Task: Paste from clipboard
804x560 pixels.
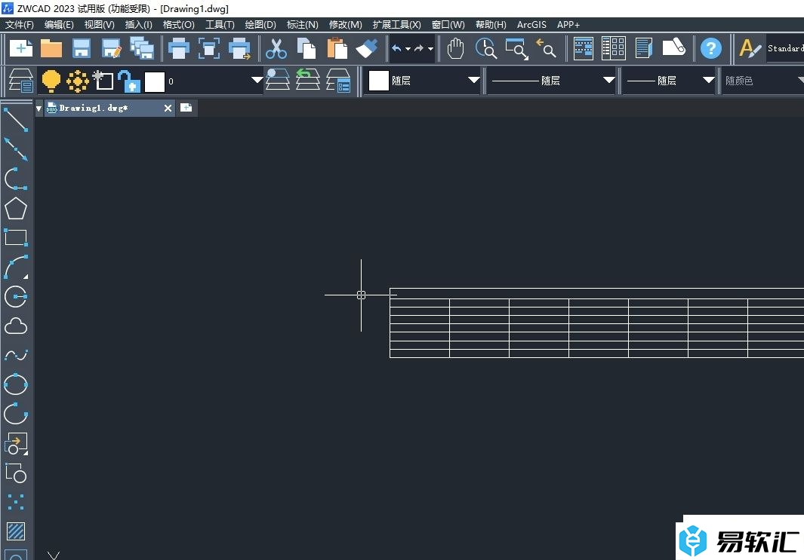Action: pos(337,49)
